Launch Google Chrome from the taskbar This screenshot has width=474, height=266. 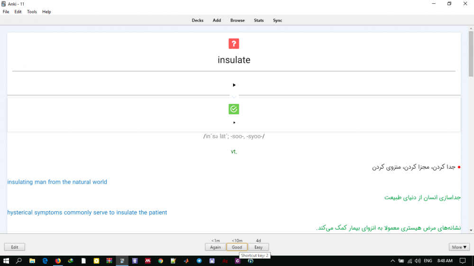161,261
